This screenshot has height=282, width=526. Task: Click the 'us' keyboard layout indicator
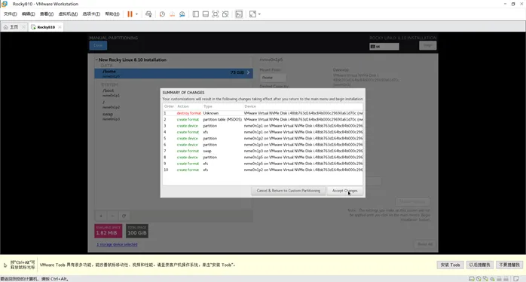(384, 46)
